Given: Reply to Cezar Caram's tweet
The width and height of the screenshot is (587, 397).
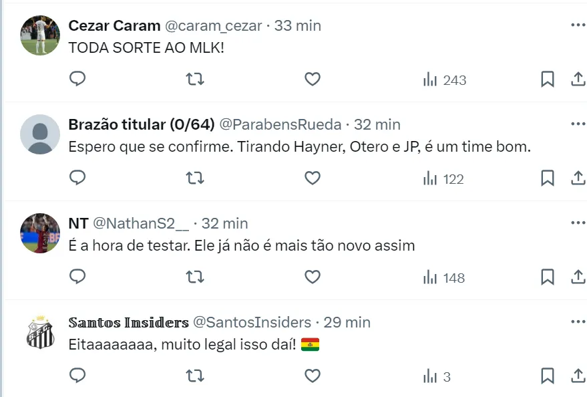Looking at the screenshot, I should tap(78, 80).
